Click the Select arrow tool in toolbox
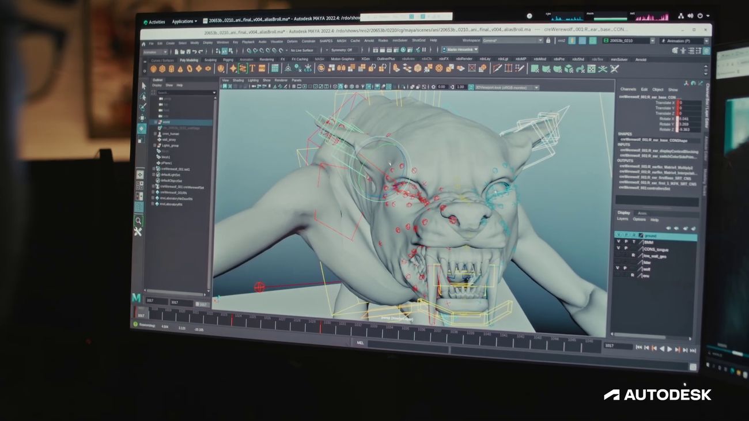749x421 pixels. tap(143, 86)
